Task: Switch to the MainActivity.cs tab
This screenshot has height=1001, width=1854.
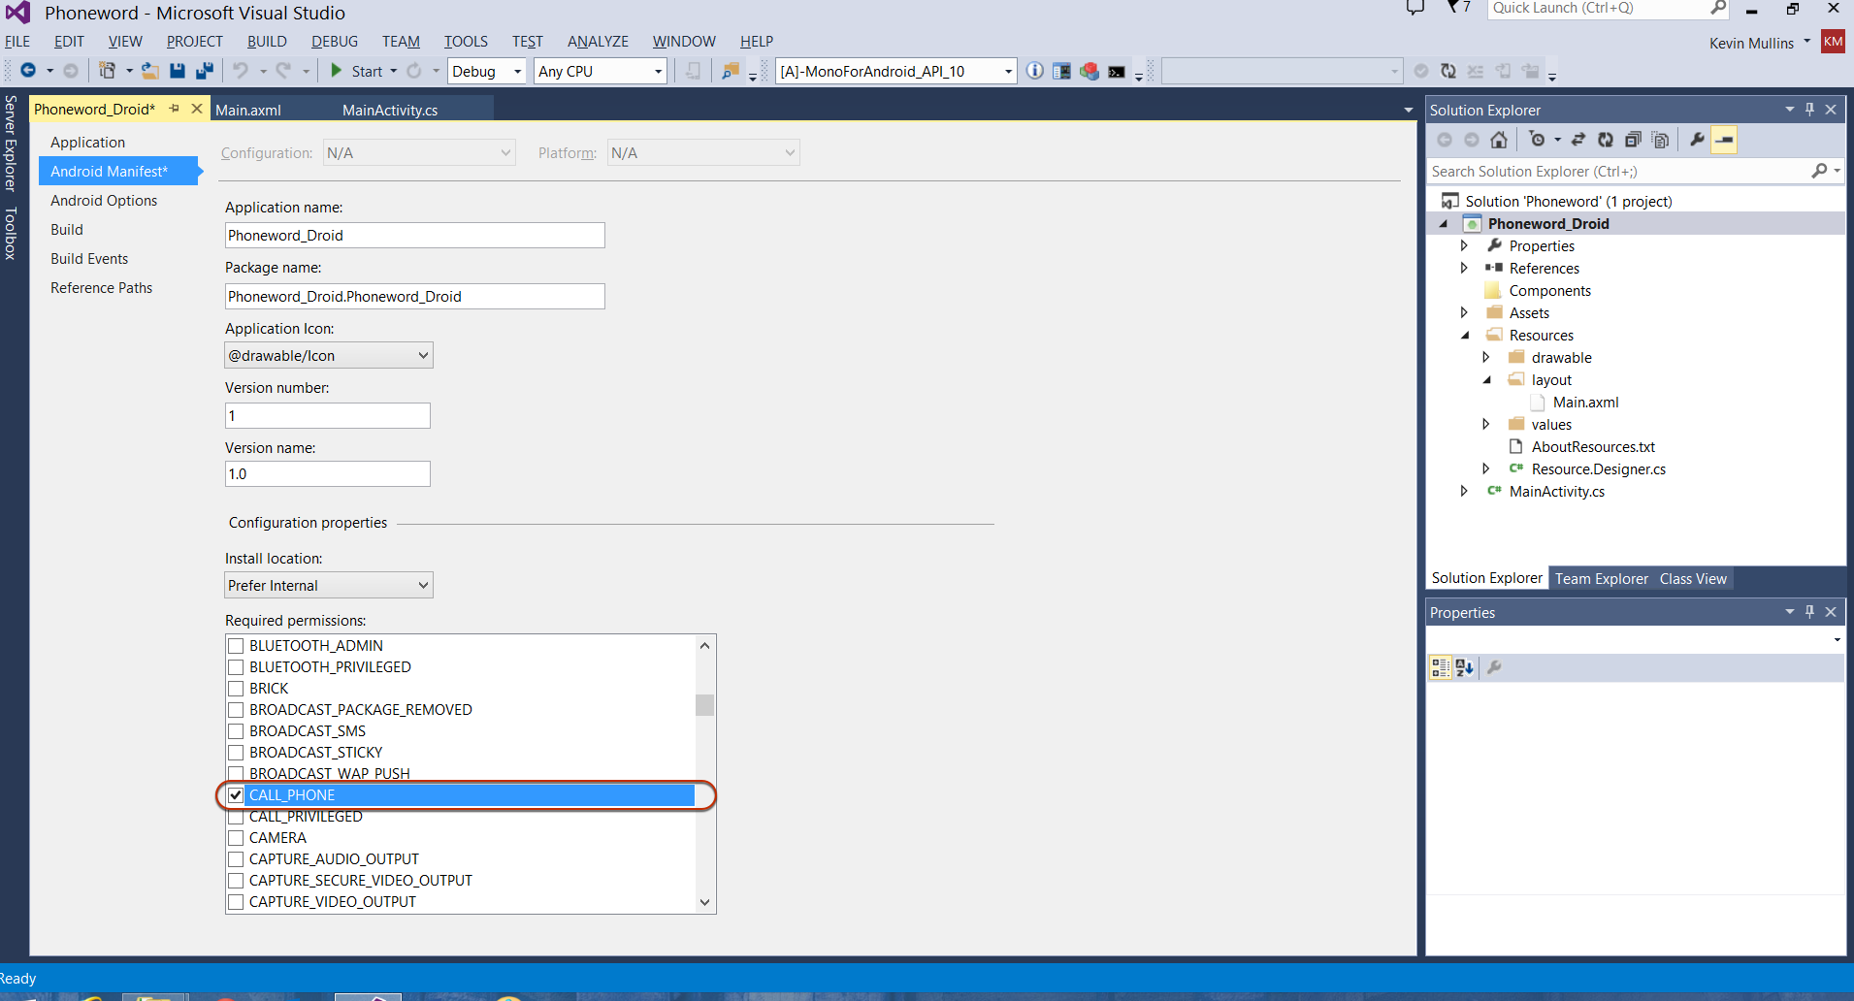Action: (390, 111)
